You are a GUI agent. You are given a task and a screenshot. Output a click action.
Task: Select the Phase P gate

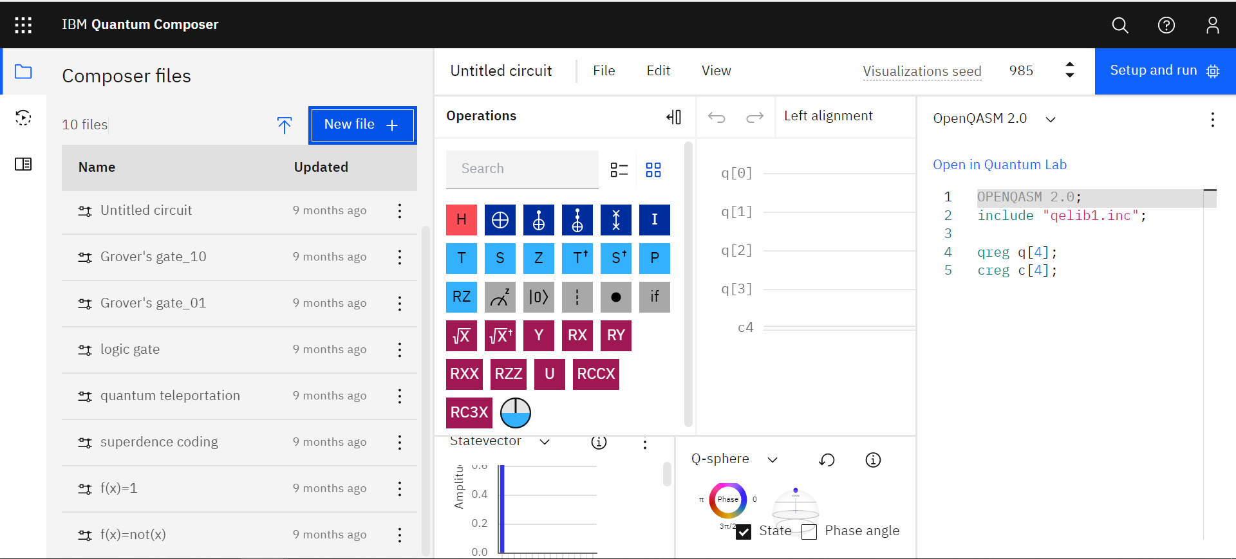[x=655, y=259]
